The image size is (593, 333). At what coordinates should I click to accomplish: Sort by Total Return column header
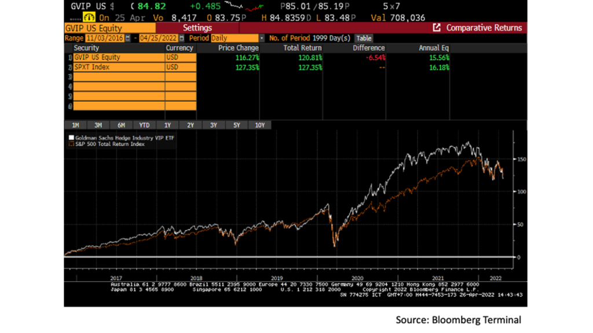point(302,48)
